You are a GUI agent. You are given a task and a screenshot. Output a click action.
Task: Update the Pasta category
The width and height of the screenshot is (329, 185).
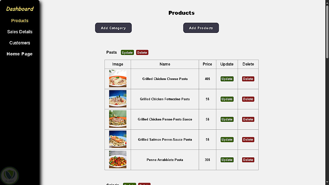tap(127, 53)
